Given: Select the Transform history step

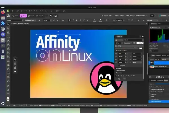Looking at the screenshot, I should coord(154,94).
